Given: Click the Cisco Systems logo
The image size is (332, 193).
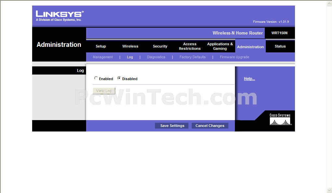Looking at the screenshot, I should coord(280,119).
